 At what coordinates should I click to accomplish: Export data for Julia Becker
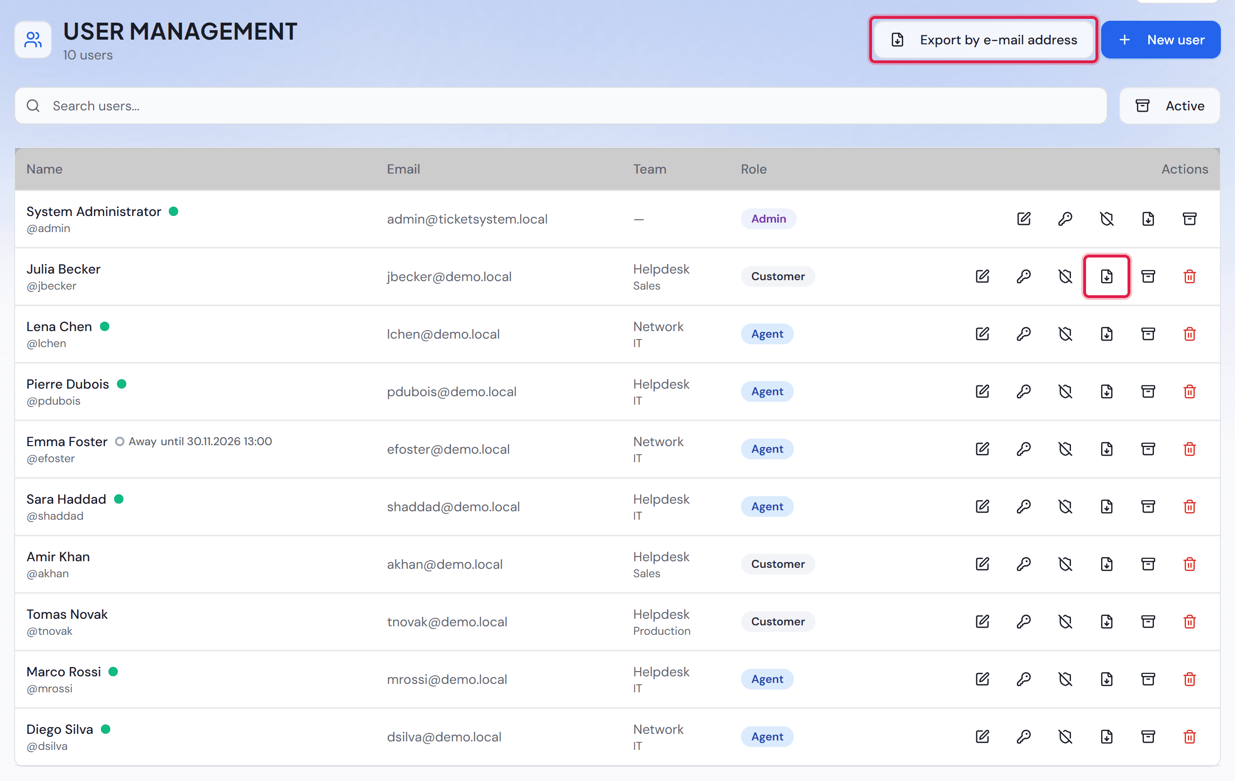tap(1107, 276)
